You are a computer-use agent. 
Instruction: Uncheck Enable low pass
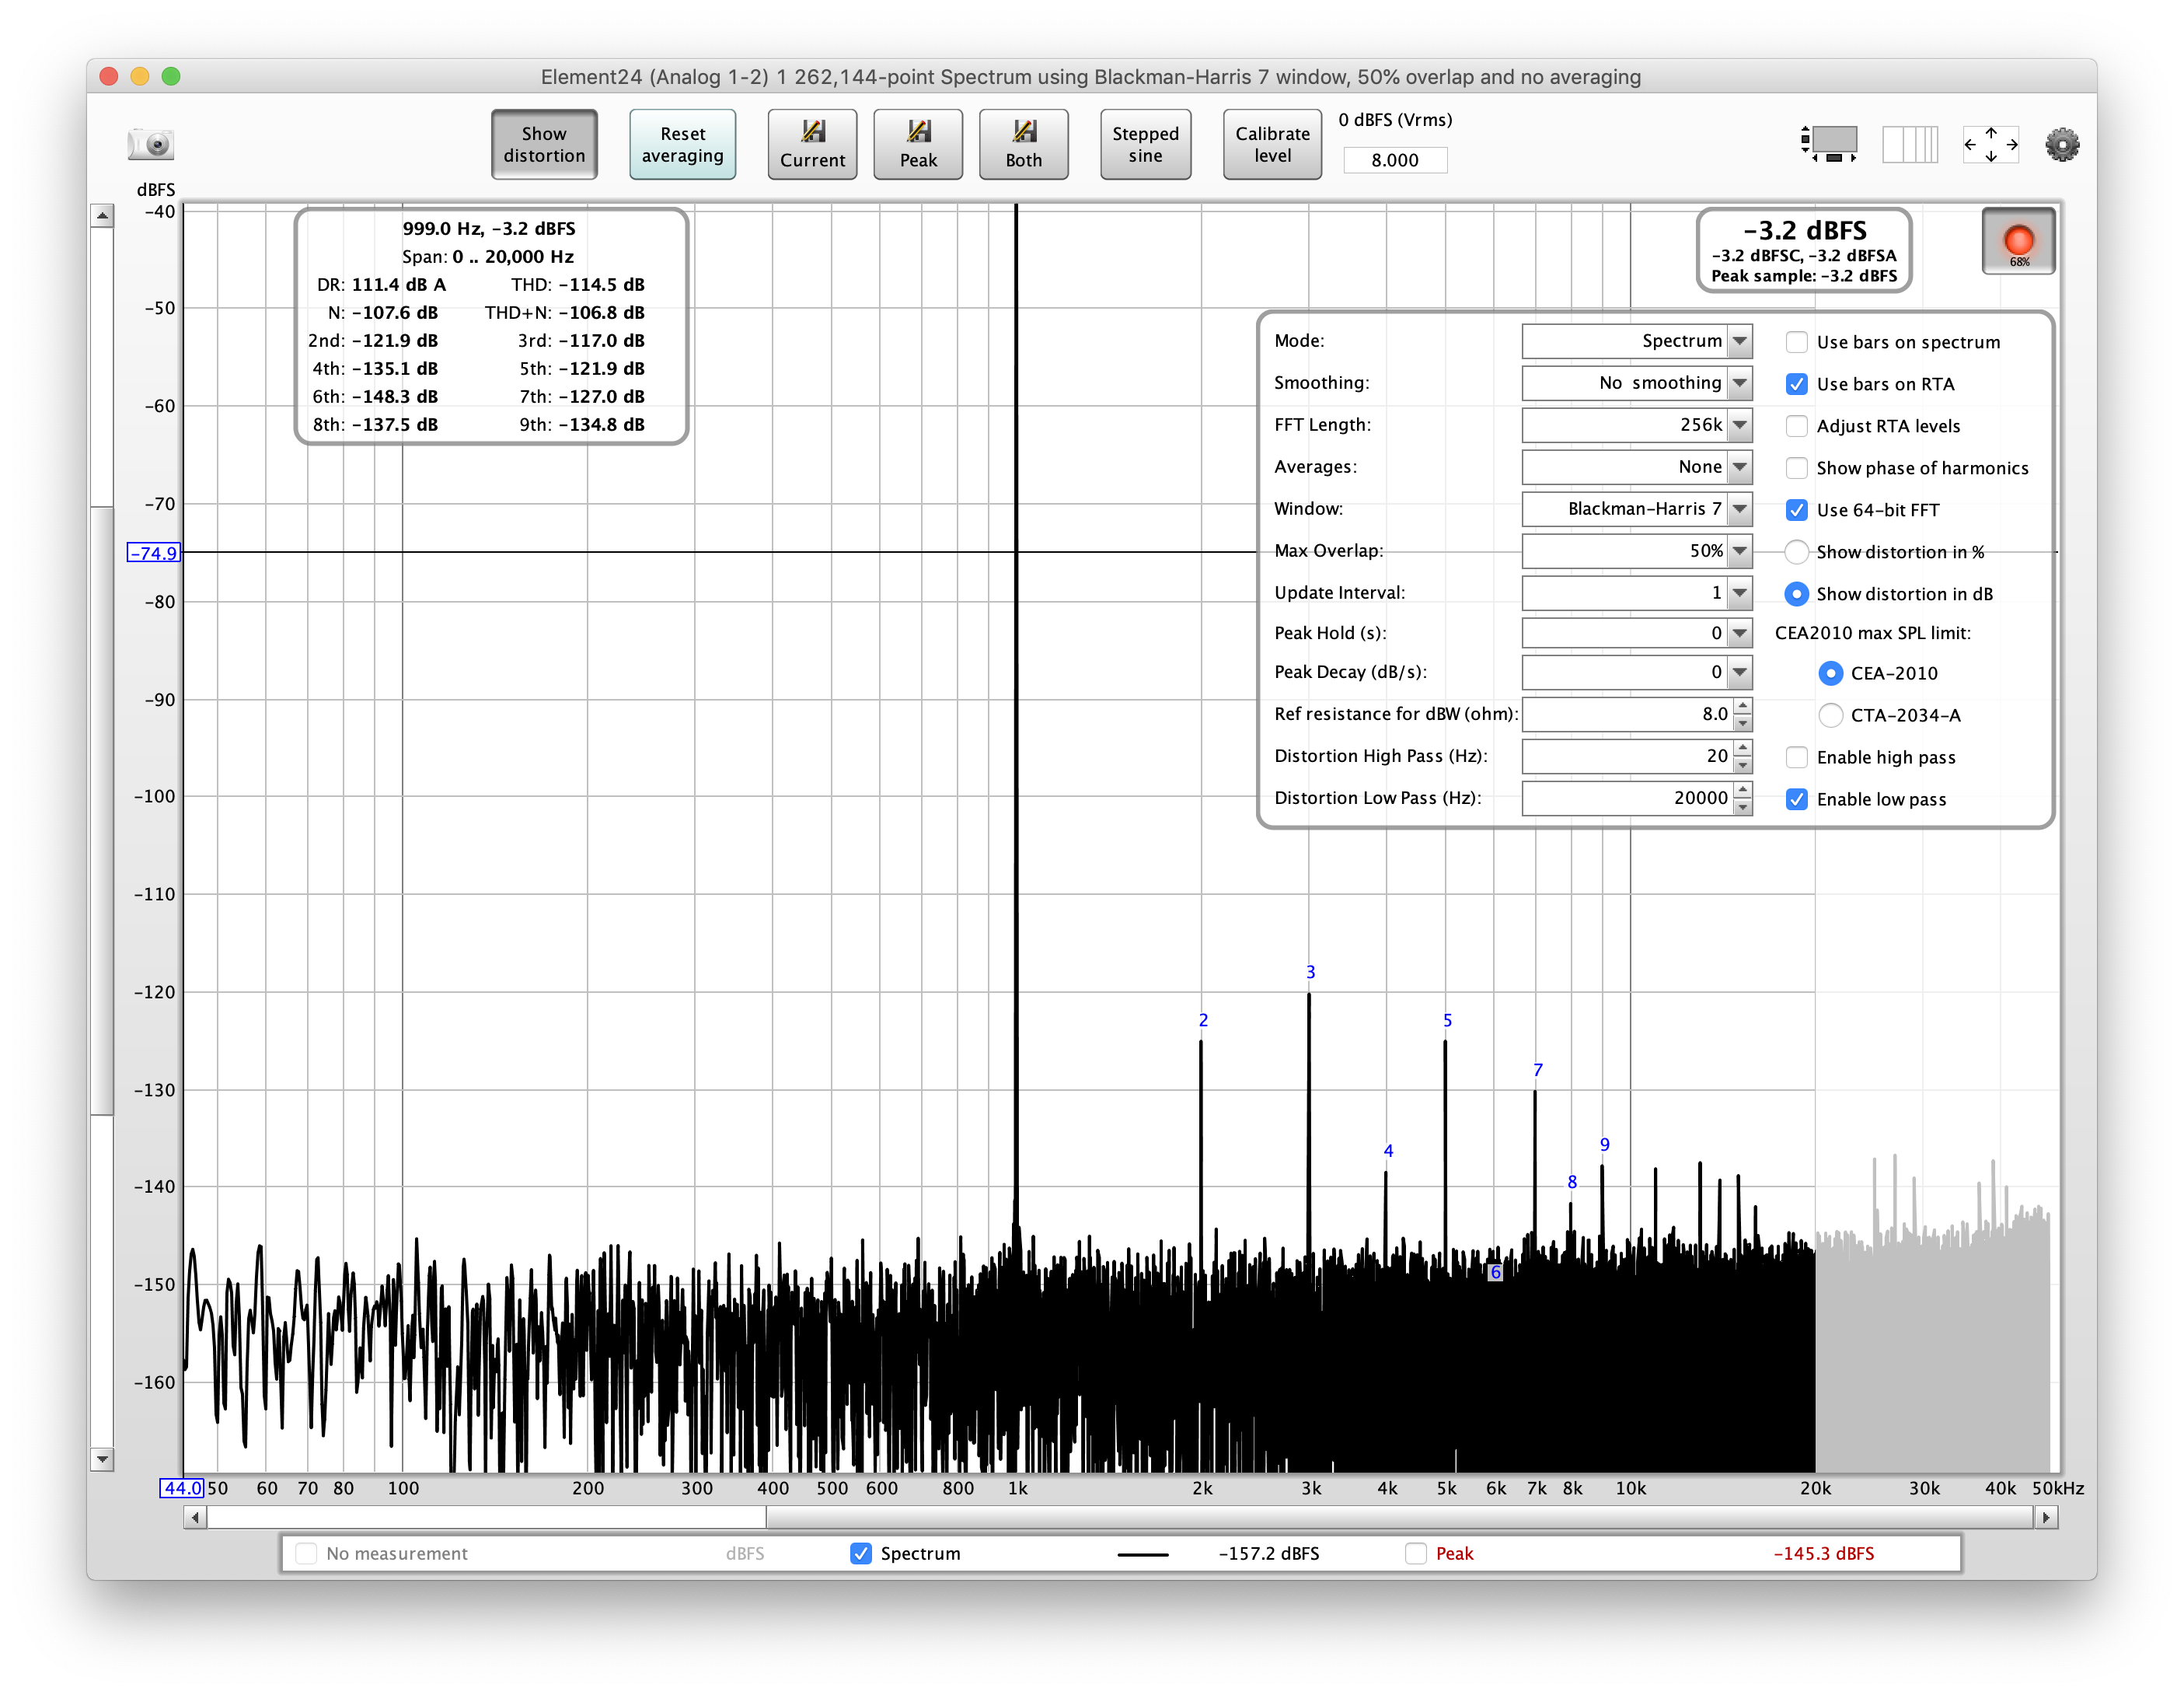tap(1796, 799)
